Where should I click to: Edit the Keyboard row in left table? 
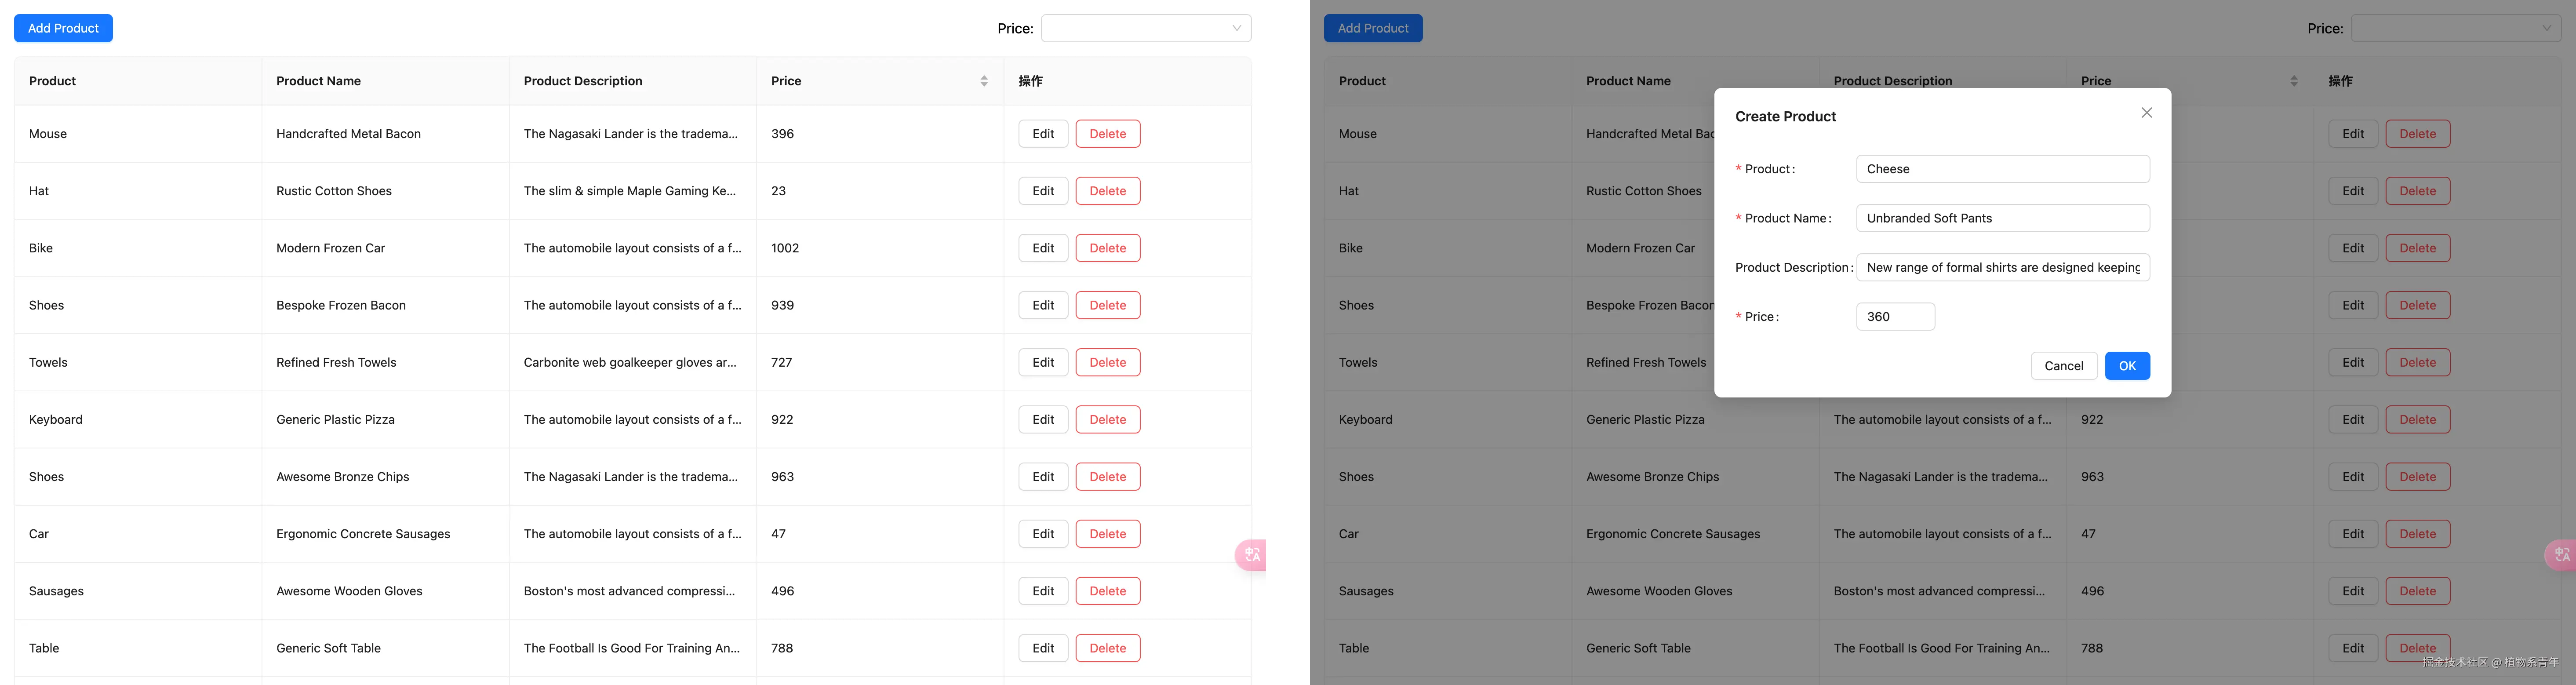pyautogui.click(x=1043, y=420)
